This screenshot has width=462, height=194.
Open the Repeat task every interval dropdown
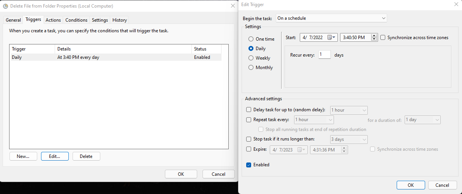(314, 120)
